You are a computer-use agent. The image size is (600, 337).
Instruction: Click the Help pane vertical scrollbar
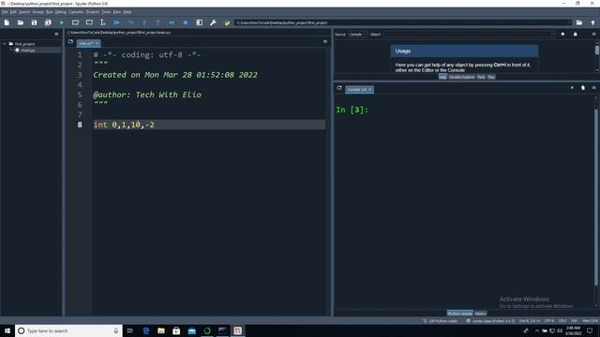(597, 57)
